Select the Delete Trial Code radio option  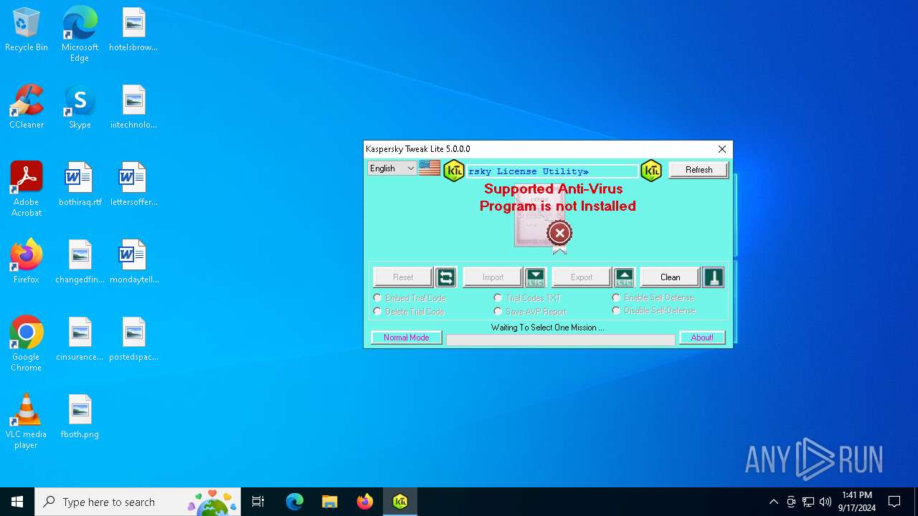tap(409, 312)
